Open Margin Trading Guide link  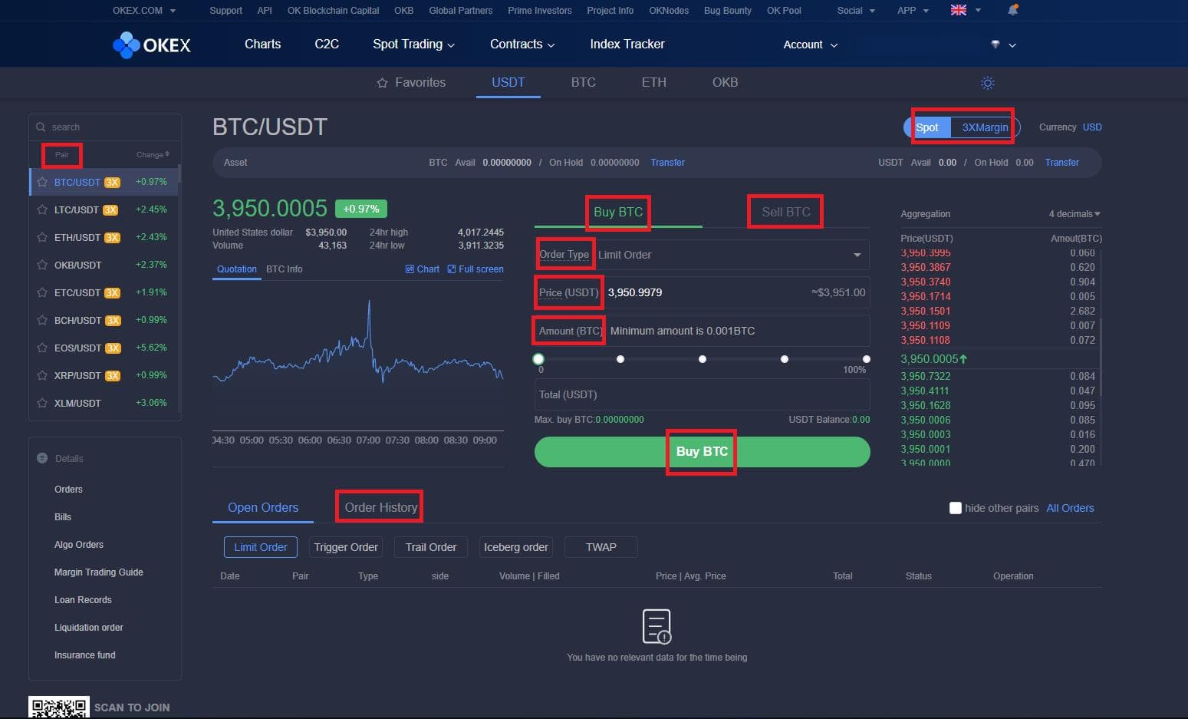click(x=99, y=572)
